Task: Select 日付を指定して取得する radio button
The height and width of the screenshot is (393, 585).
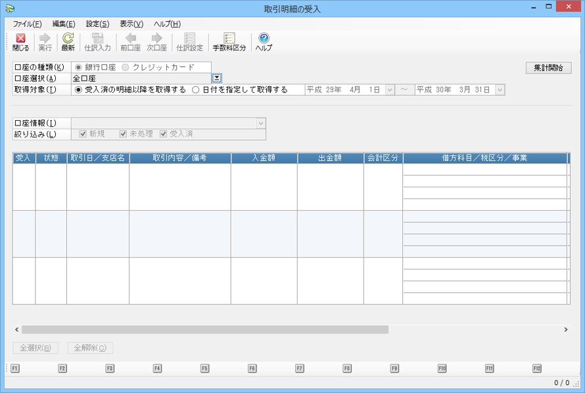Action: pos(196,90)
